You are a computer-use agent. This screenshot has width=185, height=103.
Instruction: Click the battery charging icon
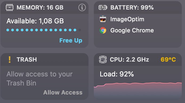pyautogui.click(x=103, y=7)
